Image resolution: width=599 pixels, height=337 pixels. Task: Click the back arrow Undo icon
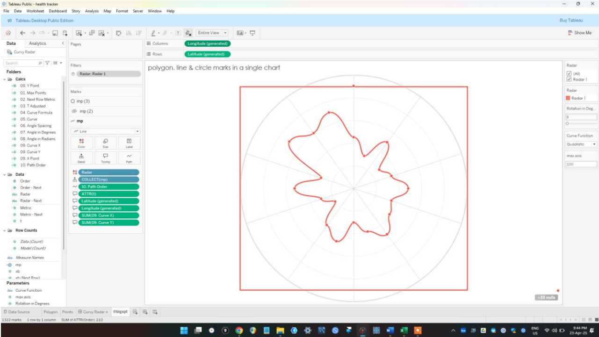pos(23,33)
